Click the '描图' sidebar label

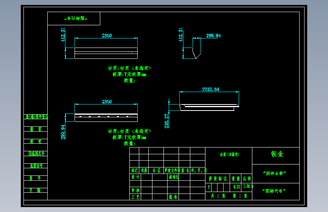pyautogui.click(x=36, y=129)
